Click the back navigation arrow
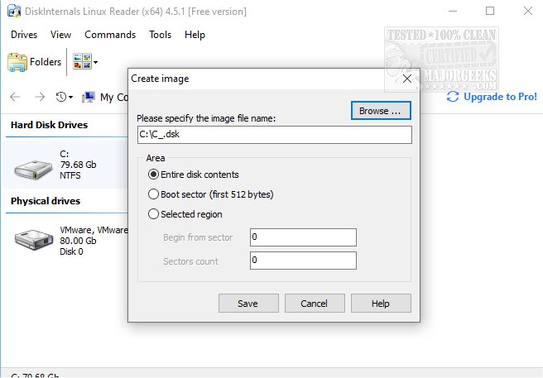Screen dimensions: 543x378 15,97
